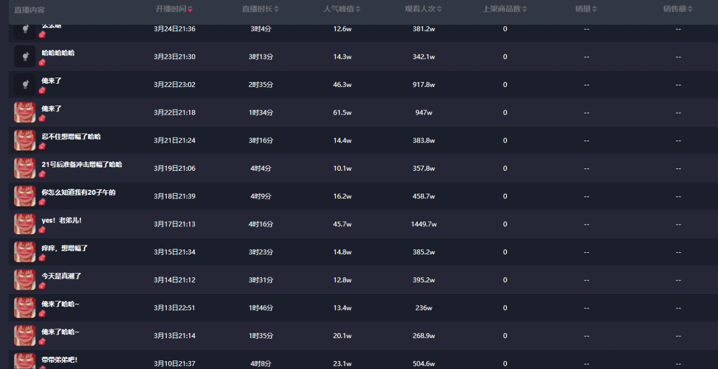Select the duration value 3时31分
The width and height of the screenshot is (718, 369).
coord(261,280)
